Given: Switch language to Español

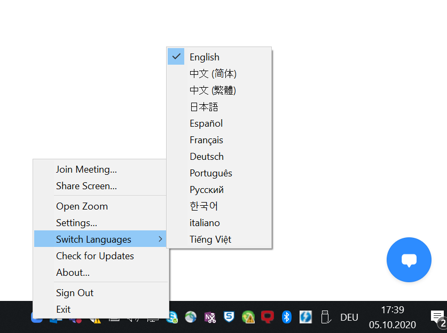Looking at the screenshot, I should coord(206,123).
